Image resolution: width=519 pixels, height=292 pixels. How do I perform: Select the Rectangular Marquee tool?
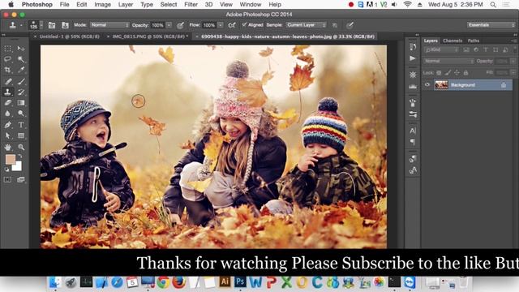7,49
